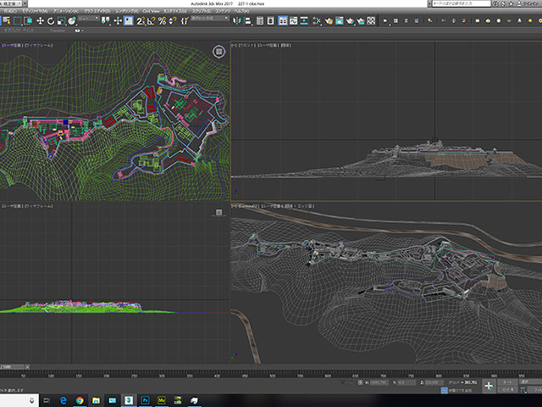Click the ViewCube in top-left viewport
Screen dimensions: 542x407
pos(218,52)
